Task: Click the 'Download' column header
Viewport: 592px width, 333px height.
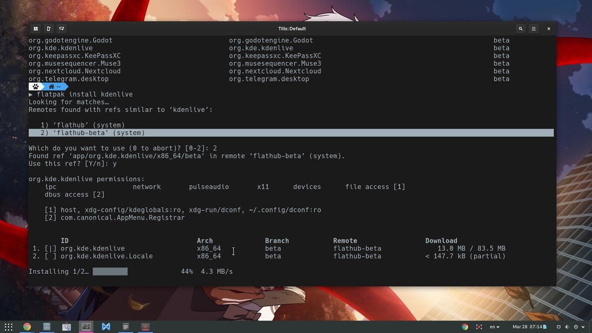Action: [441, 240]
